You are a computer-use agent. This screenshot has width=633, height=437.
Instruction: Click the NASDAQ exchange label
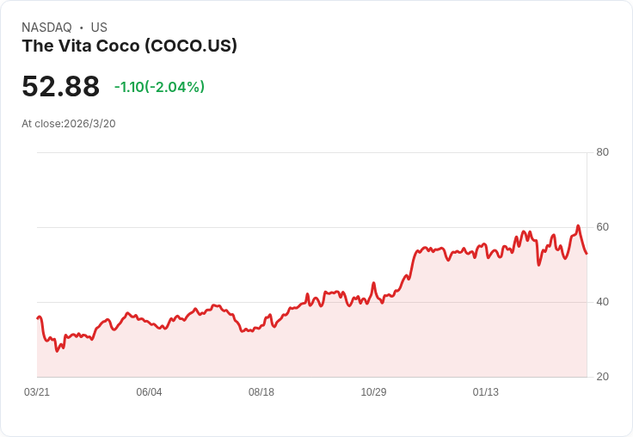[46, 28]
